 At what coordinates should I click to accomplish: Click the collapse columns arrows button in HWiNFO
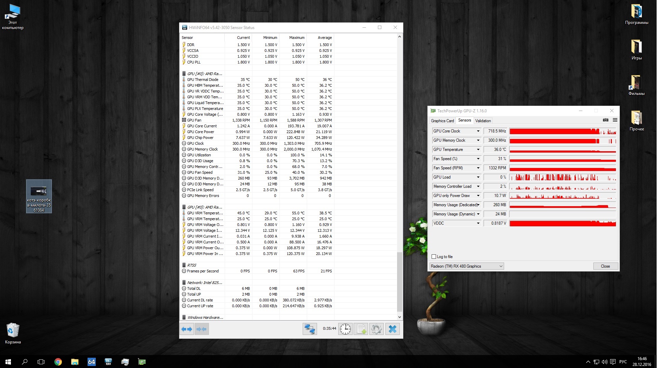pyautogui.click(x=201, y=329)
